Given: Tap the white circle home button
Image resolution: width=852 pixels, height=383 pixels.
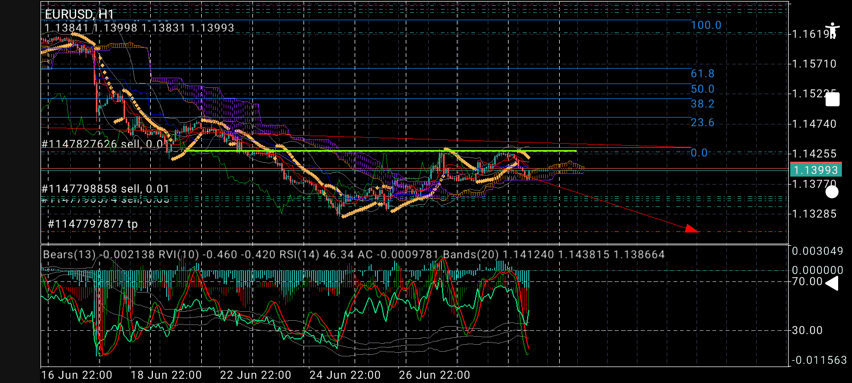Looking at the screenshot, I should 832,192.
